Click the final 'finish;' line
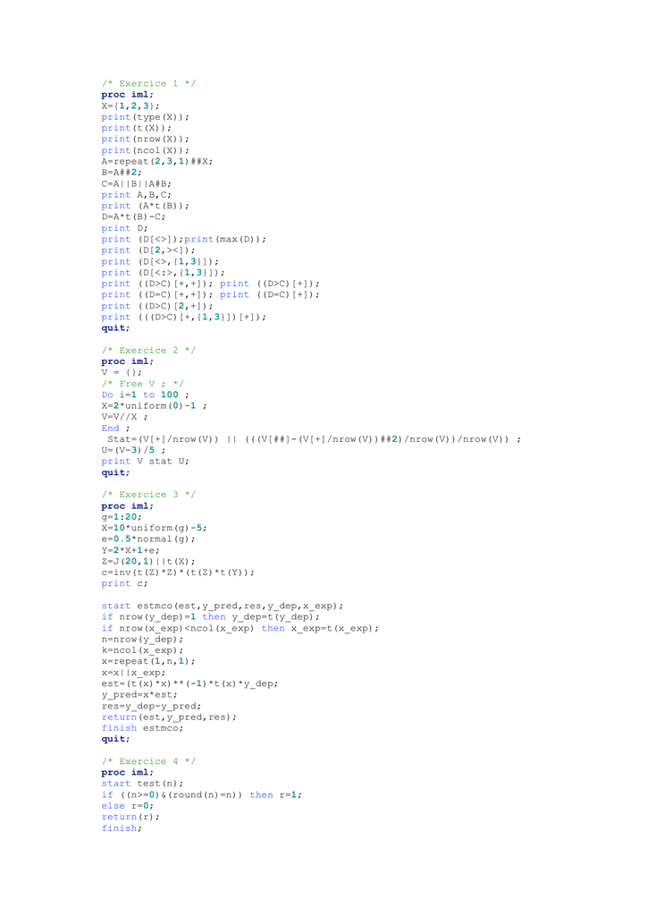 [x=122, y=828]
